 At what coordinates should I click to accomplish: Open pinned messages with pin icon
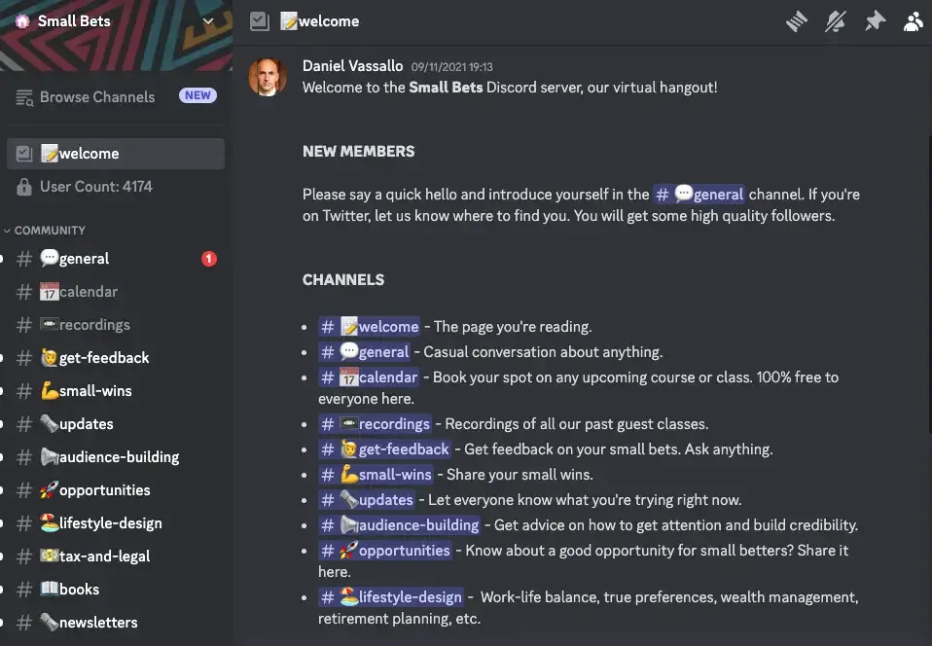pyautogui.click(x=875, y=20)
